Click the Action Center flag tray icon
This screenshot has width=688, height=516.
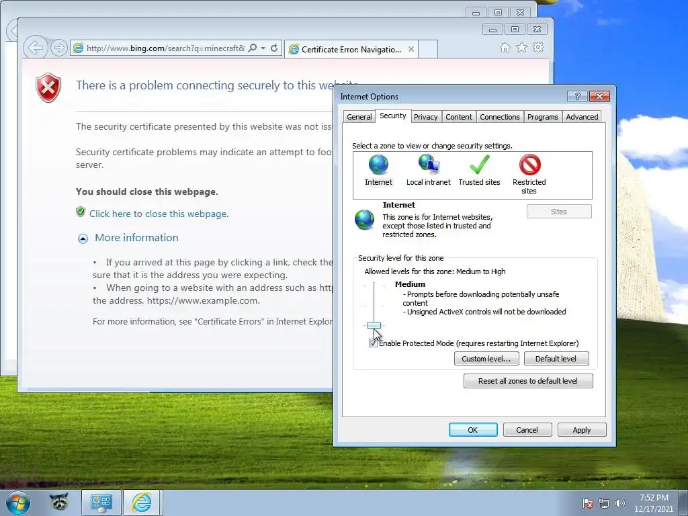click(x=587, y=503)
